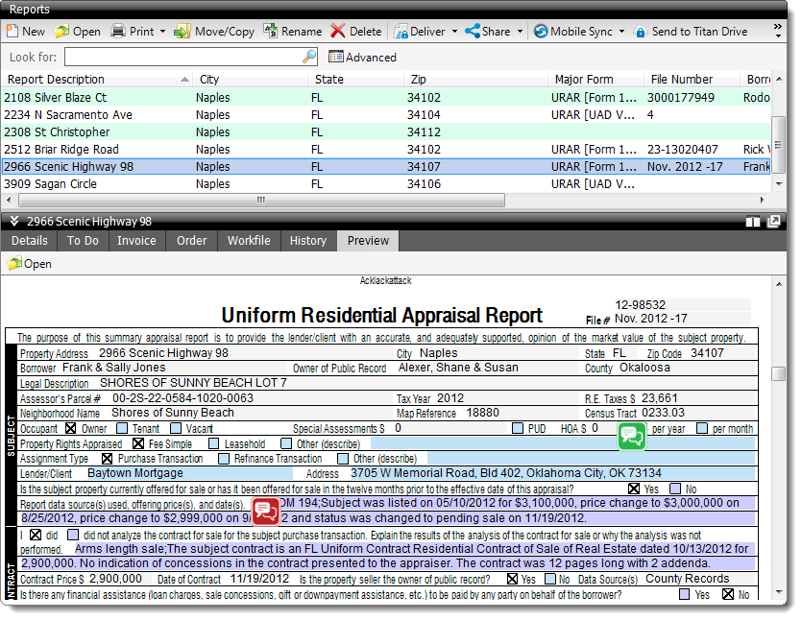Click the green comment bubble icon

[631, 437]
